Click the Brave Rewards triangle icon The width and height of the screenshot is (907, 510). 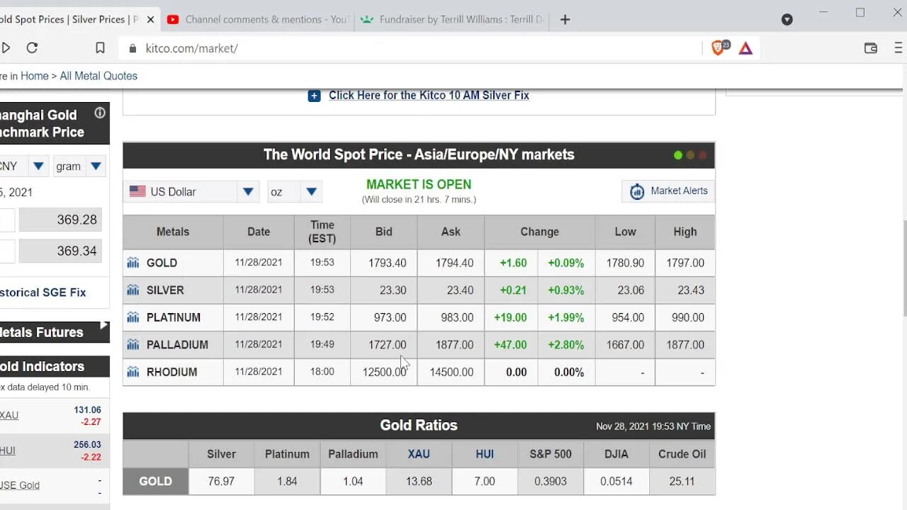click(745, 48)
